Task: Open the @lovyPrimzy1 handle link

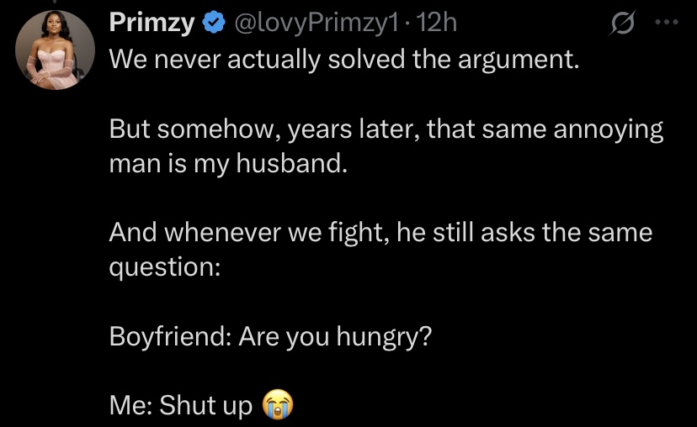Action: pos(316,23)
